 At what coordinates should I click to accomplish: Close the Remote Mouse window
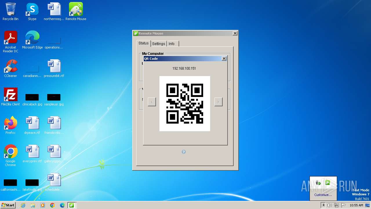[x=235, y=33]
